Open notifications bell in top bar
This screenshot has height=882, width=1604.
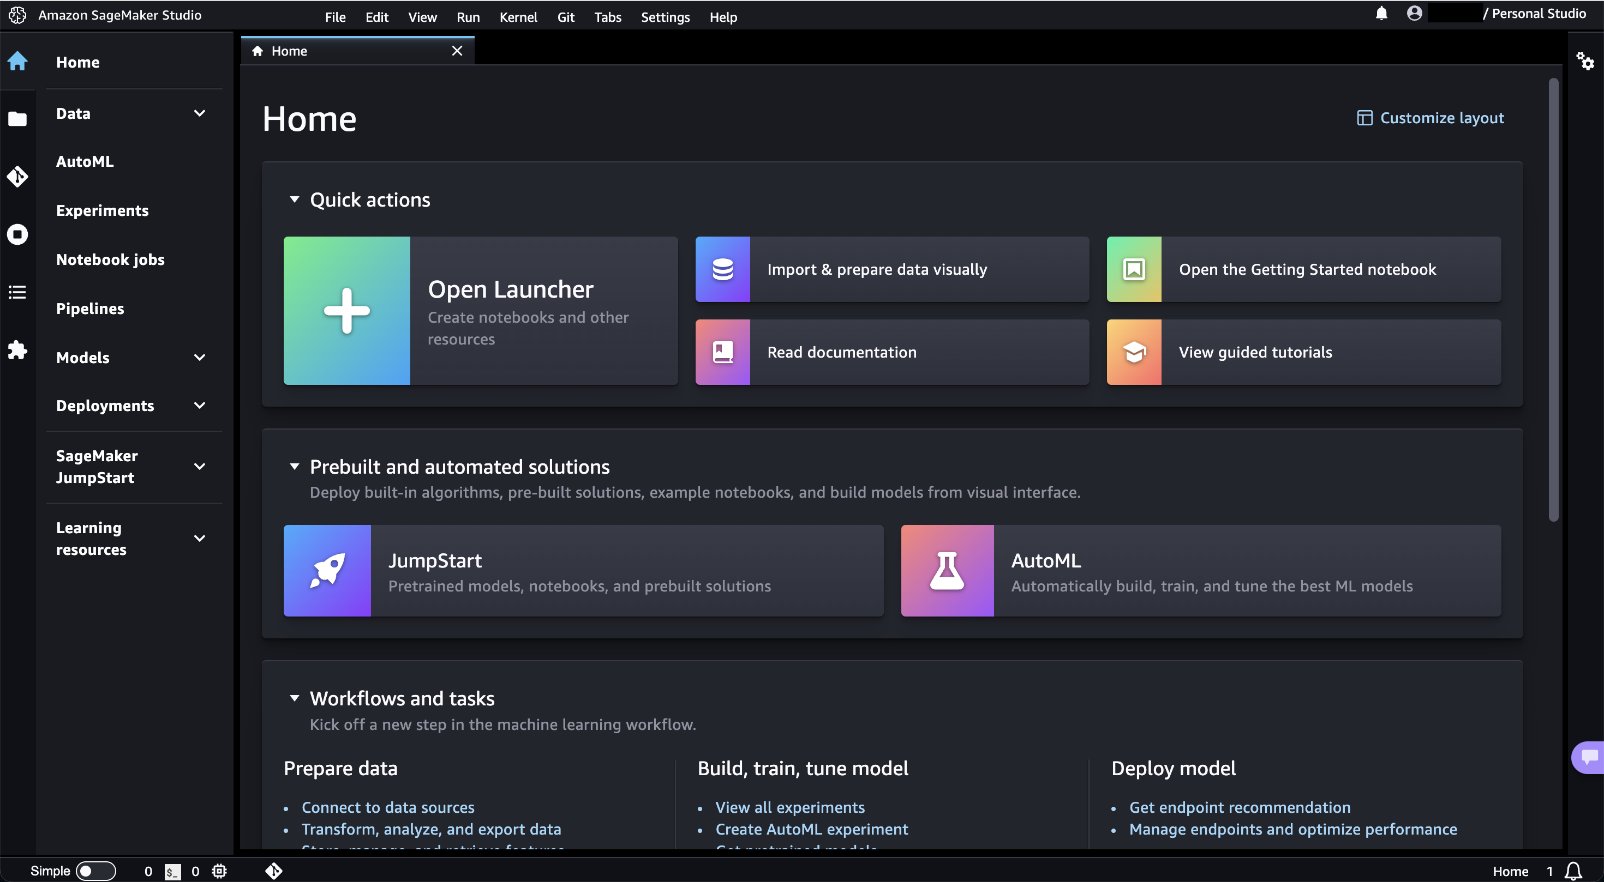pyautogui.click(x=1381, y=13)
